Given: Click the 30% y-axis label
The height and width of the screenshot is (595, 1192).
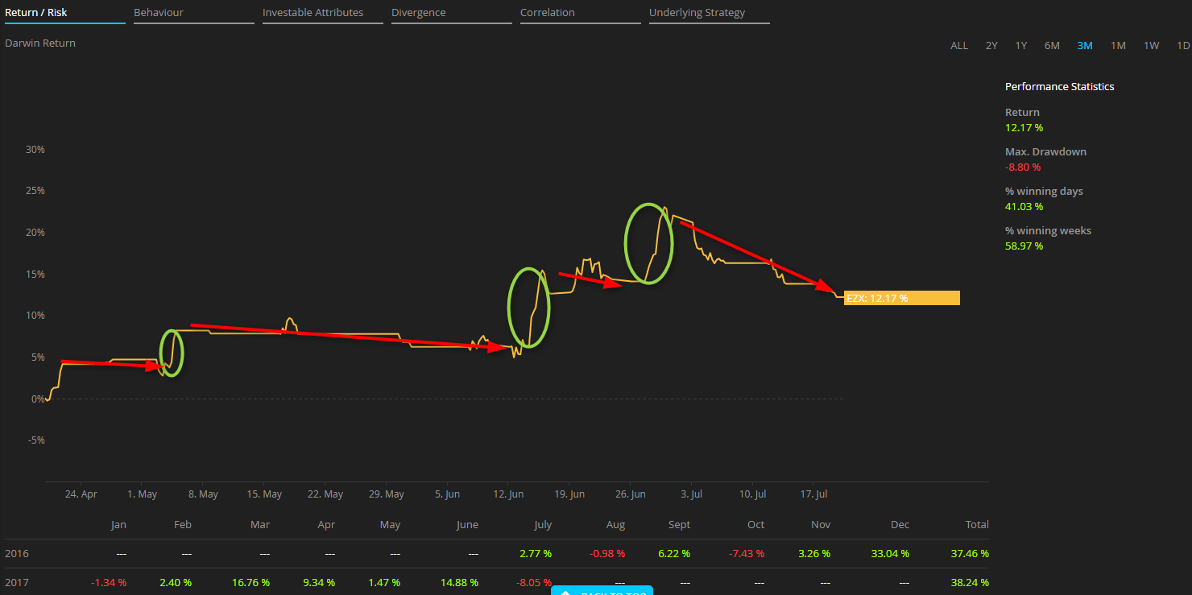Looking at the screenshot, I should (35, 149).
